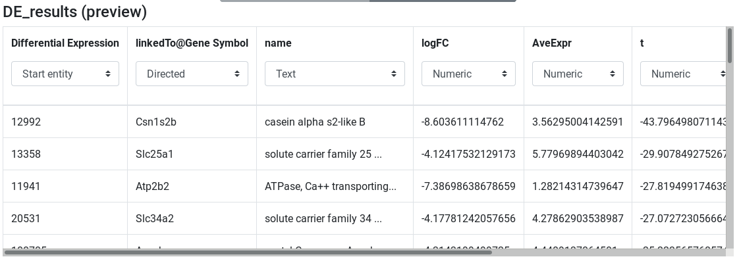Click the AveExpr dropdown arrow icon

coord(613,74)
